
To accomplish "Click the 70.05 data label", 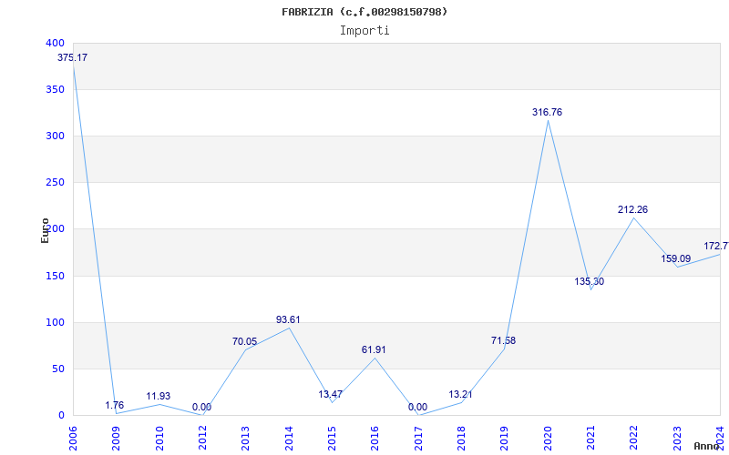I will tap(244, 342).
